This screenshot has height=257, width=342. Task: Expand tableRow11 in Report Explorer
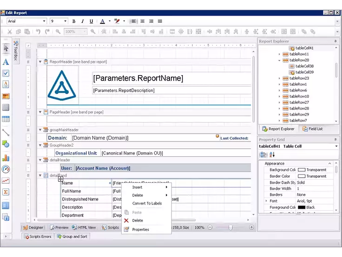click(x=279, y=54)
